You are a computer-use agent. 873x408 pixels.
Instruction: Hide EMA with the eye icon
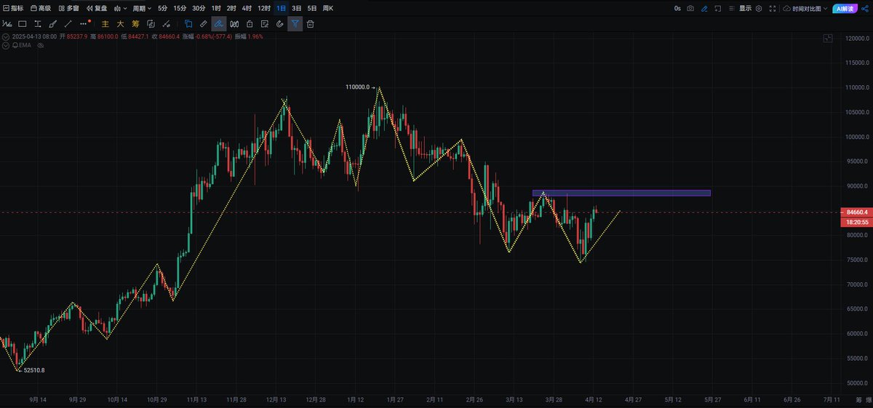click(x=41, y=44)
